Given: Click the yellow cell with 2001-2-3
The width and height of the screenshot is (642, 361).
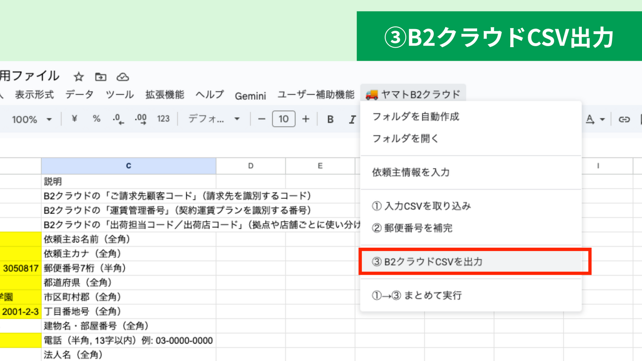Looking at the screenshot, I should 20,311.
